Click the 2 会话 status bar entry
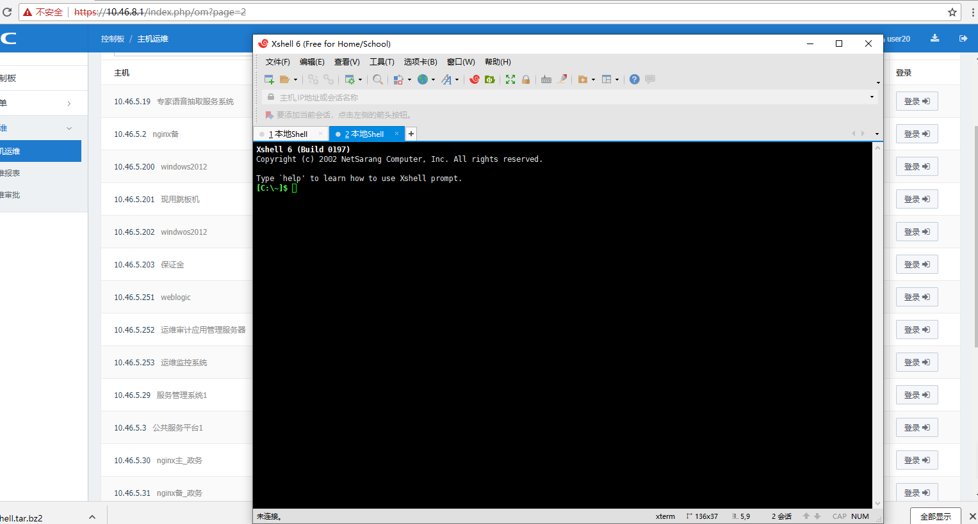Viewport: 978px width, 524px height. click(x=781, y=516)
